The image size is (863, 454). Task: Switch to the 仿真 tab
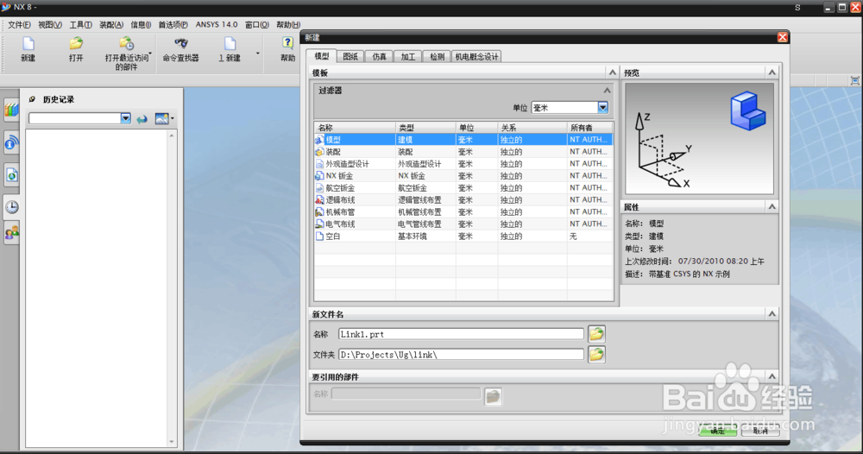pyautogui.click(x=379, y=57)
